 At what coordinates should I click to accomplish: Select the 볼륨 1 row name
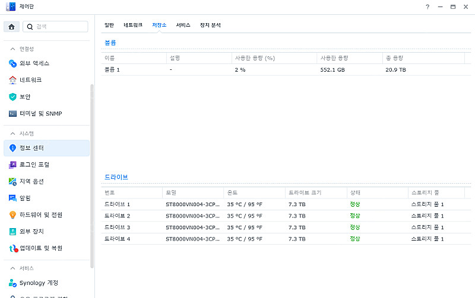112,70
